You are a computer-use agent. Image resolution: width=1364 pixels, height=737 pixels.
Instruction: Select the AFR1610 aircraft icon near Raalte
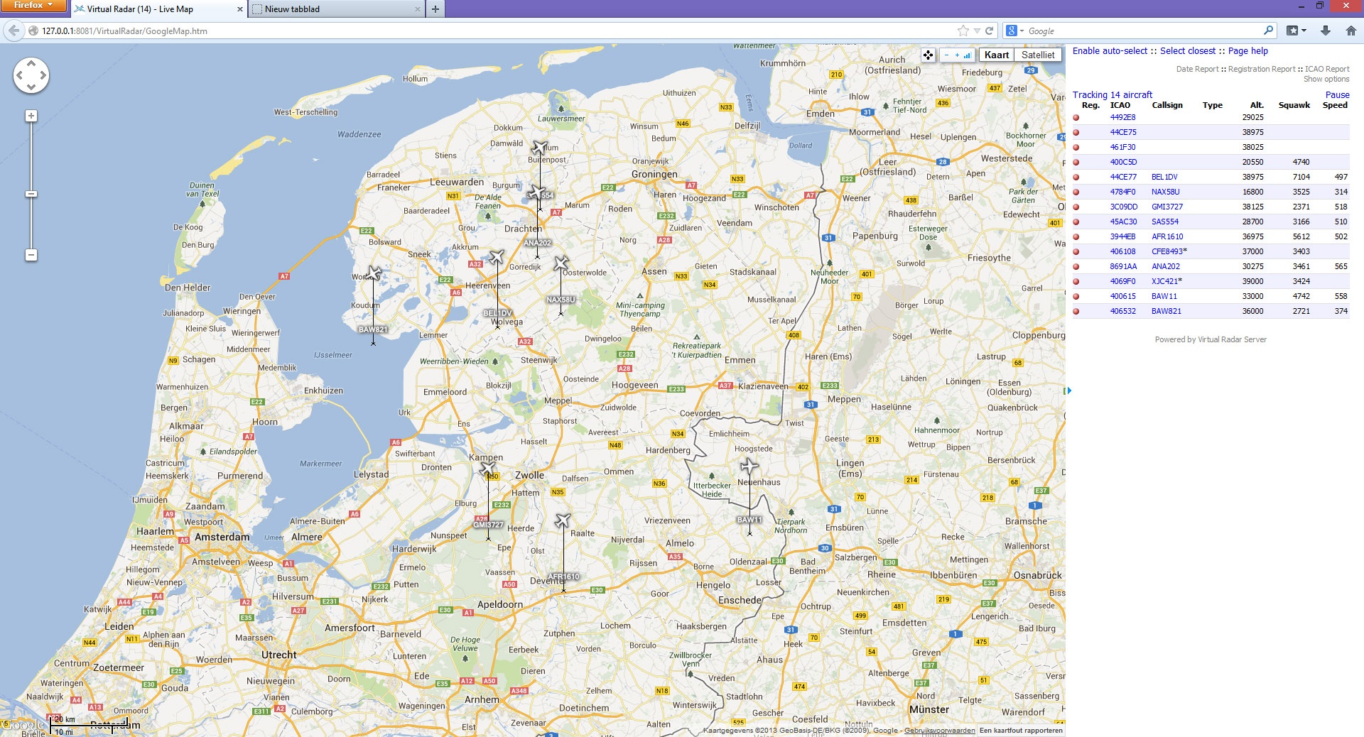click(563, 521)
